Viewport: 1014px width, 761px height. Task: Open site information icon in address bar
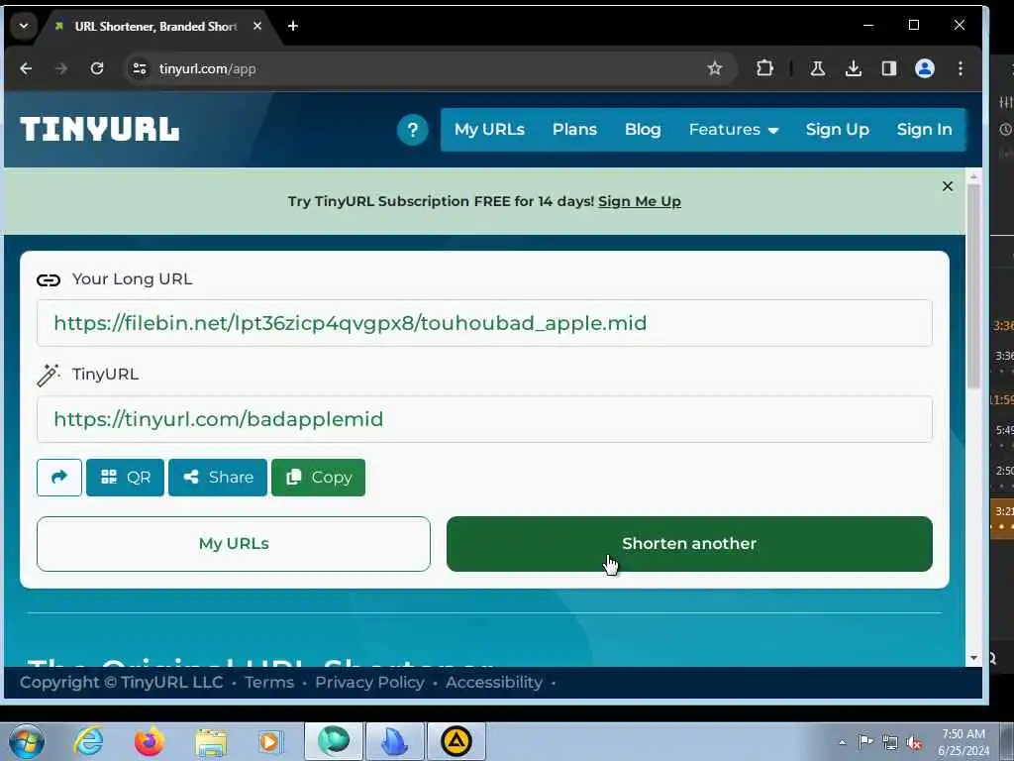(x=140, y=68)
